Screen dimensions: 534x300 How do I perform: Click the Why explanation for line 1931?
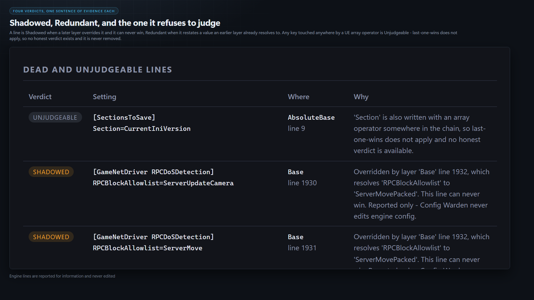[421, 251]
